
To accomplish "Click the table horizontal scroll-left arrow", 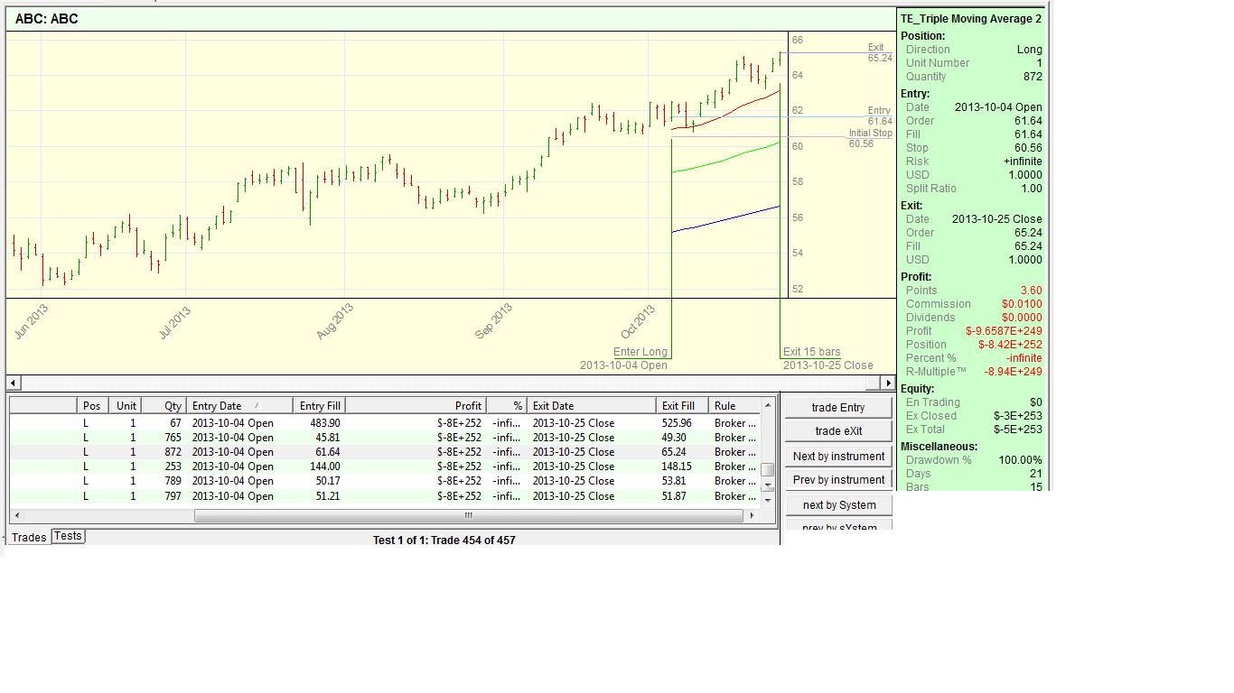I will click(x=16, y=516).
